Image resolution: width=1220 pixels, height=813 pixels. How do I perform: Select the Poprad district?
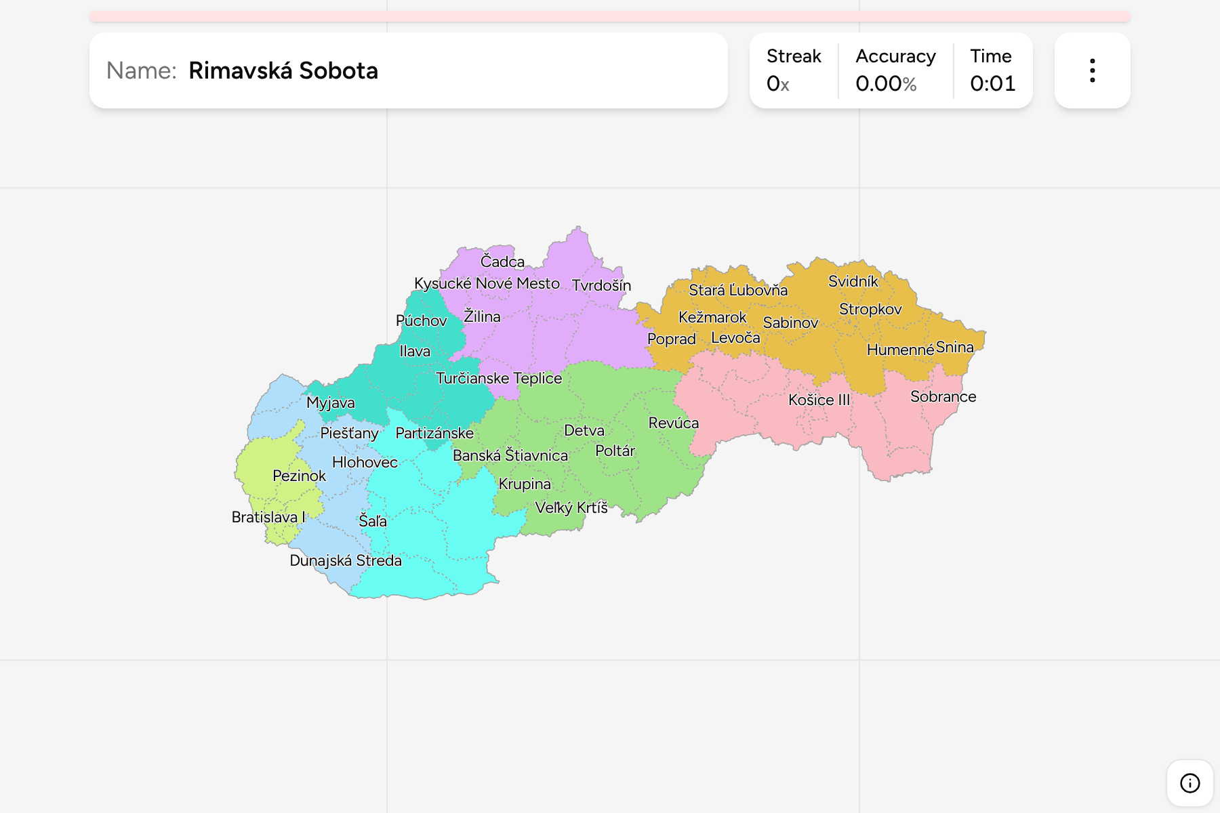(672, 339)
